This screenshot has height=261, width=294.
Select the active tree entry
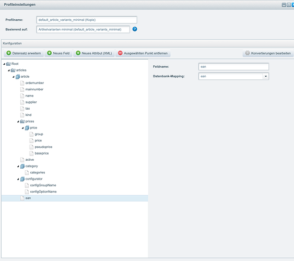point(30,160)
